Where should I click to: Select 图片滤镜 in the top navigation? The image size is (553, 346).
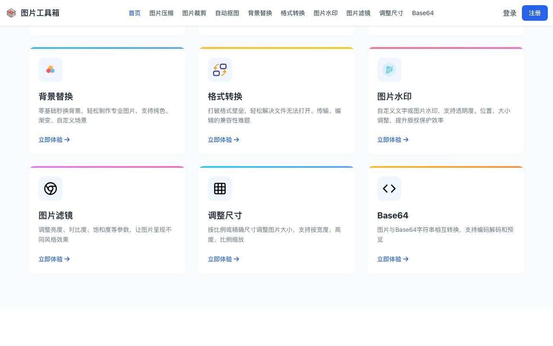coord(359,13)
